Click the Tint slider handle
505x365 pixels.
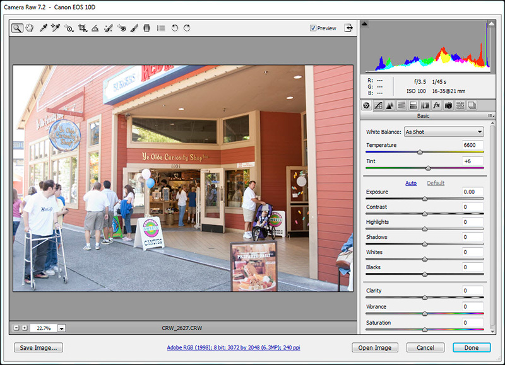[x=428, y=168]
